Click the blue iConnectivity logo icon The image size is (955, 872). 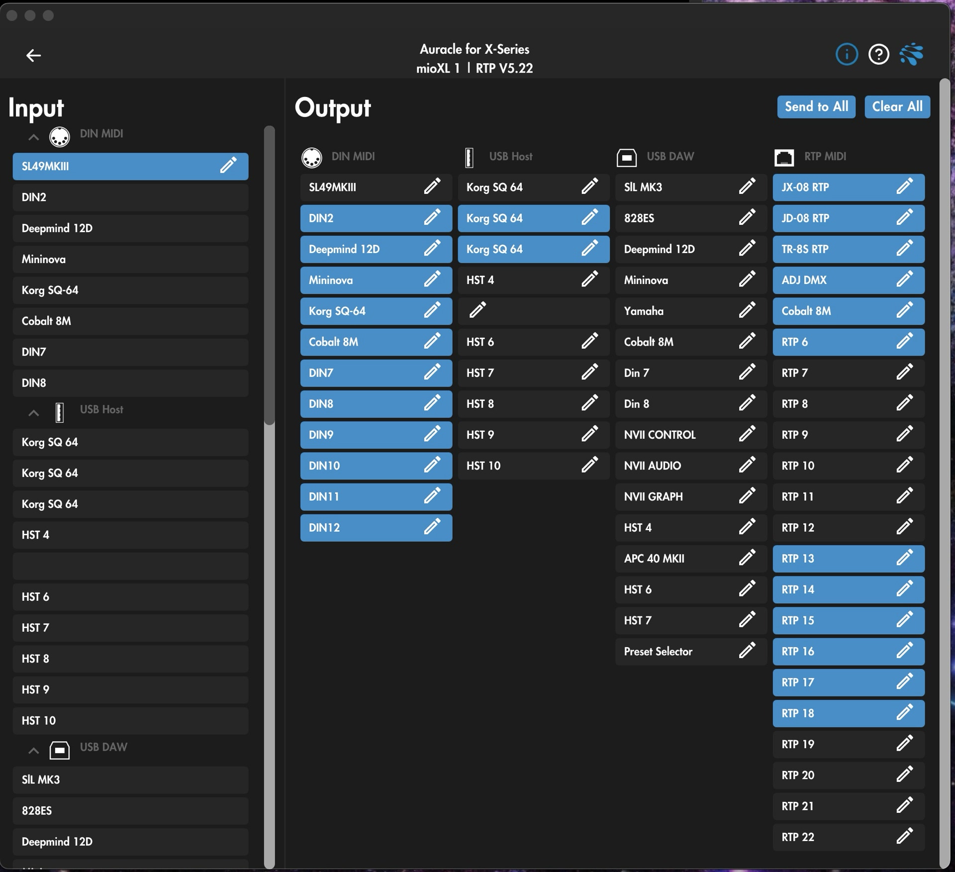(x=912, y=54)
